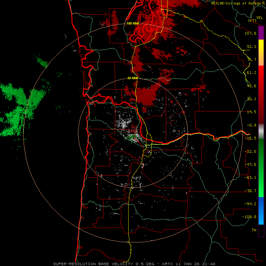Click the 21:48 timestamp
Image resolution: width=266 pixels, height=266 pixels.
209,264
